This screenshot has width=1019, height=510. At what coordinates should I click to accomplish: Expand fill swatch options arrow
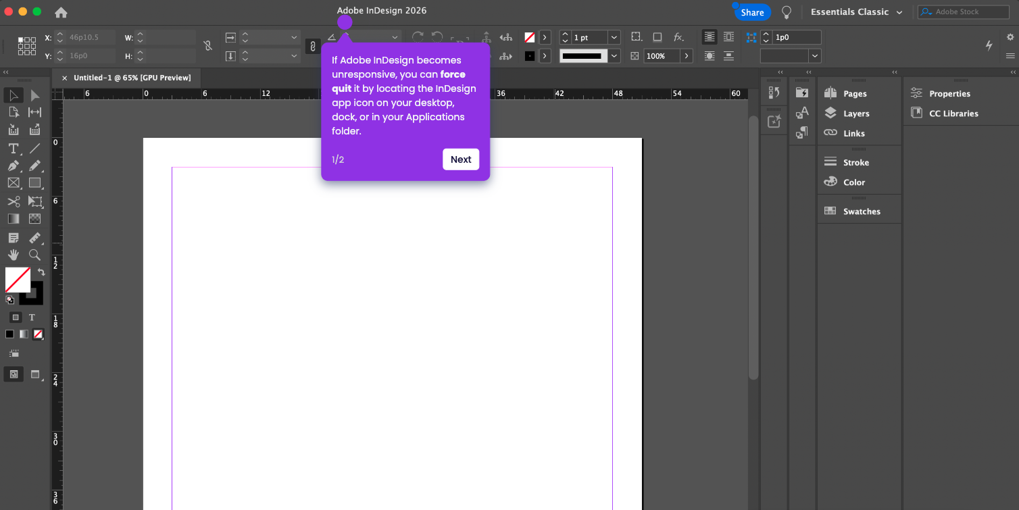coord(545,38)
